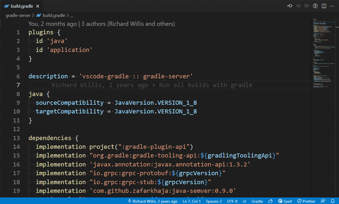Change indentation via Spaces: 2
Screen dimensions: 339x204
click(214, 201)
